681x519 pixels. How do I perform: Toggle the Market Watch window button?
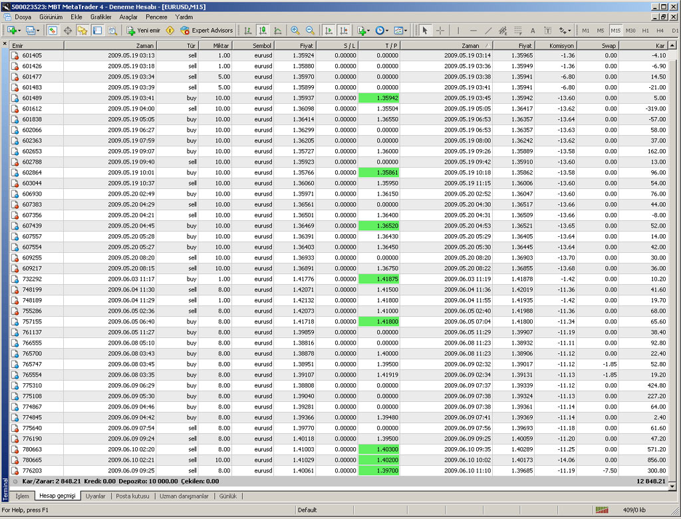pos(52,31)
